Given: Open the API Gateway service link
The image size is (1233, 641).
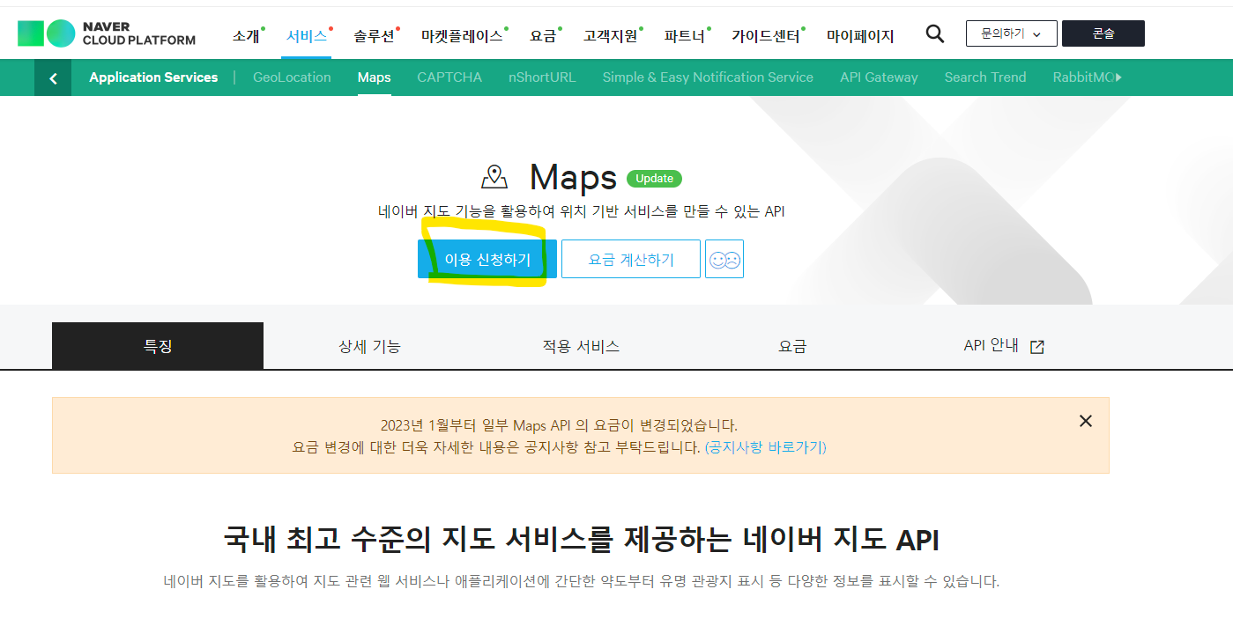Looking at the screenshot, I should pos(879,77).
